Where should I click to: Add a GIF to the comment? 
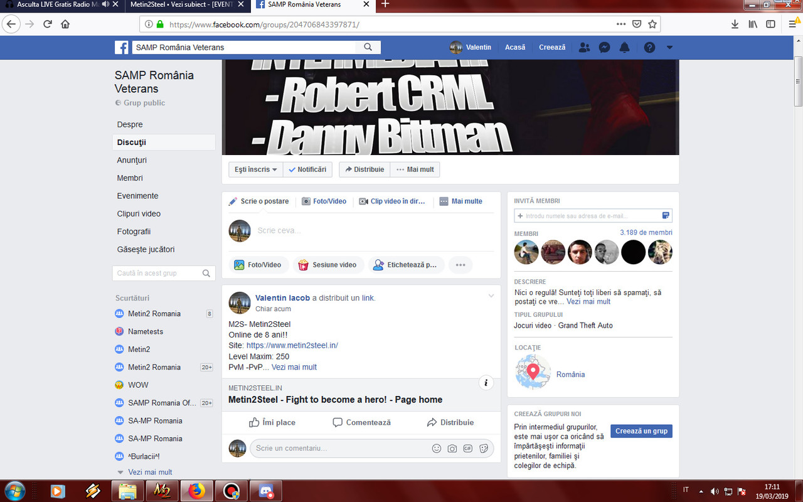click(x=468, y=448)
